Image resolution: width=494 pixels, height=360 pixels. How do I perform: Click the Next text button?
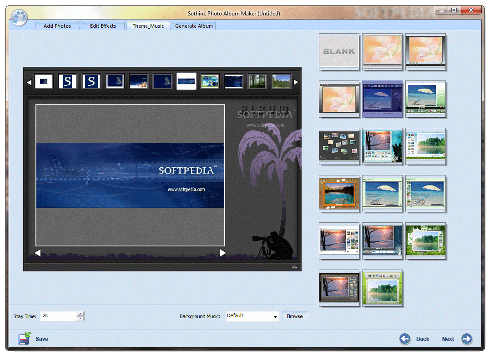point(448,339)
